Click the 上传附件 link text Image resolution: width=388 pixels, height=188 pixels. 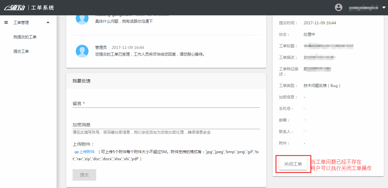(87, 152)
